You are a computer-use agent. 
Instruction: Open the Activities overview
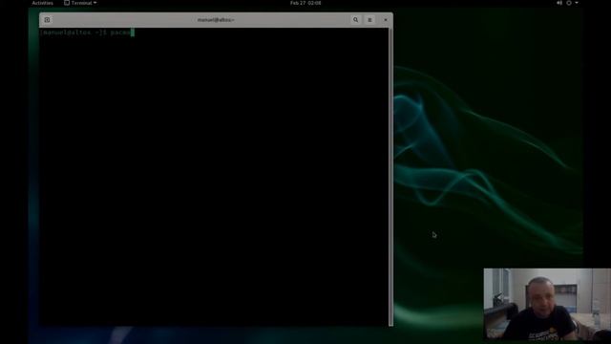[42, 3]
